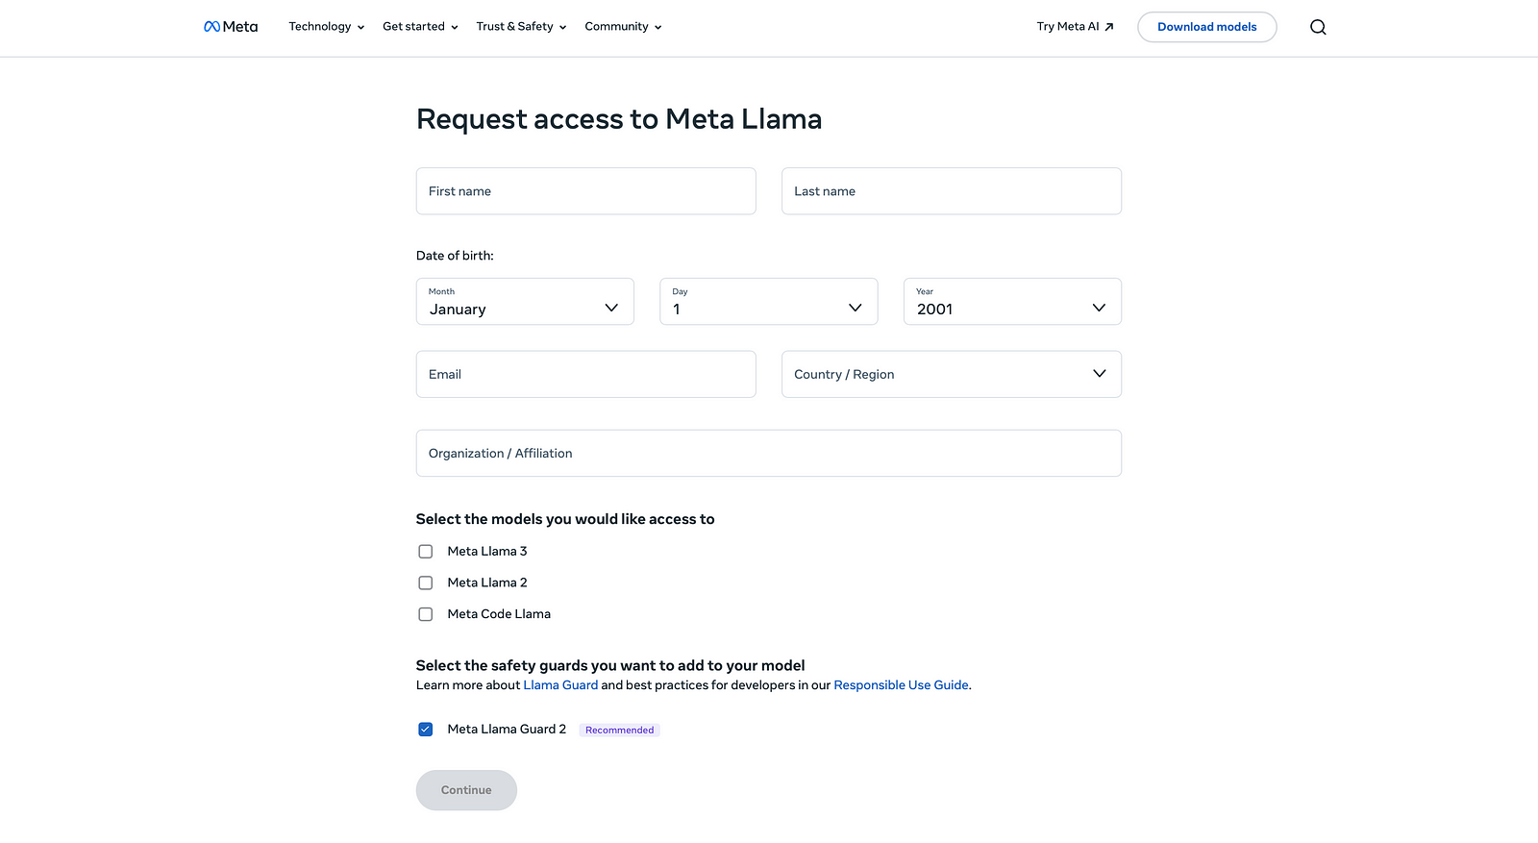Expand the Day dropdown
The image size is (1538, 843).
pyautogui.click(x=768, y=302)
